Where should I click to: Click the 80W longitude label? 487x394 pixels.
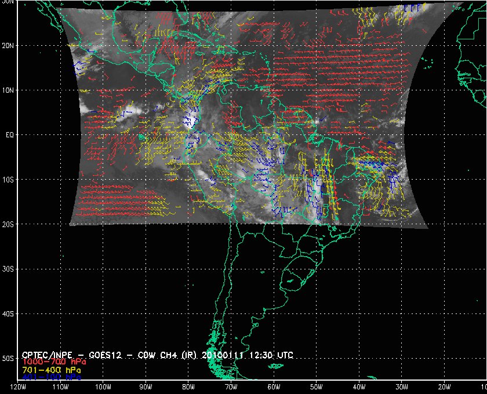[188, 387]
